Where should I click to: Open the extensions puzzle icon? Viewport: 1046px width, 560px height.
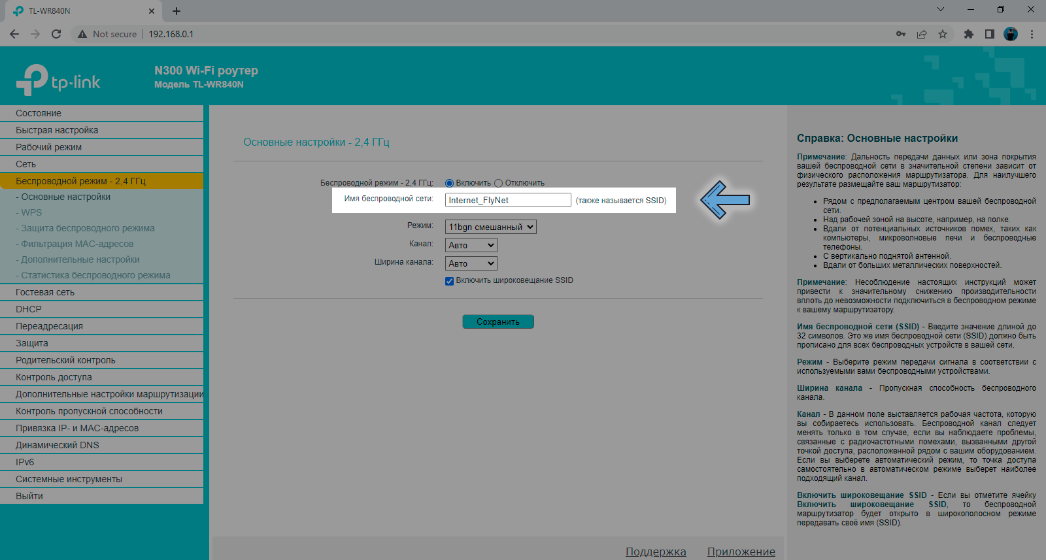click(969, 34)
